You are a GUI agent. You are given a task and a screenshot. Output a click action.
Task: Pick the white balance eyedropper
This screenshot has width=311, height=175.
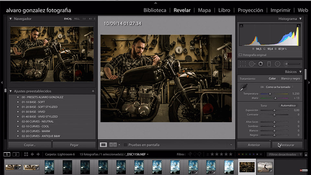point(243,87)
